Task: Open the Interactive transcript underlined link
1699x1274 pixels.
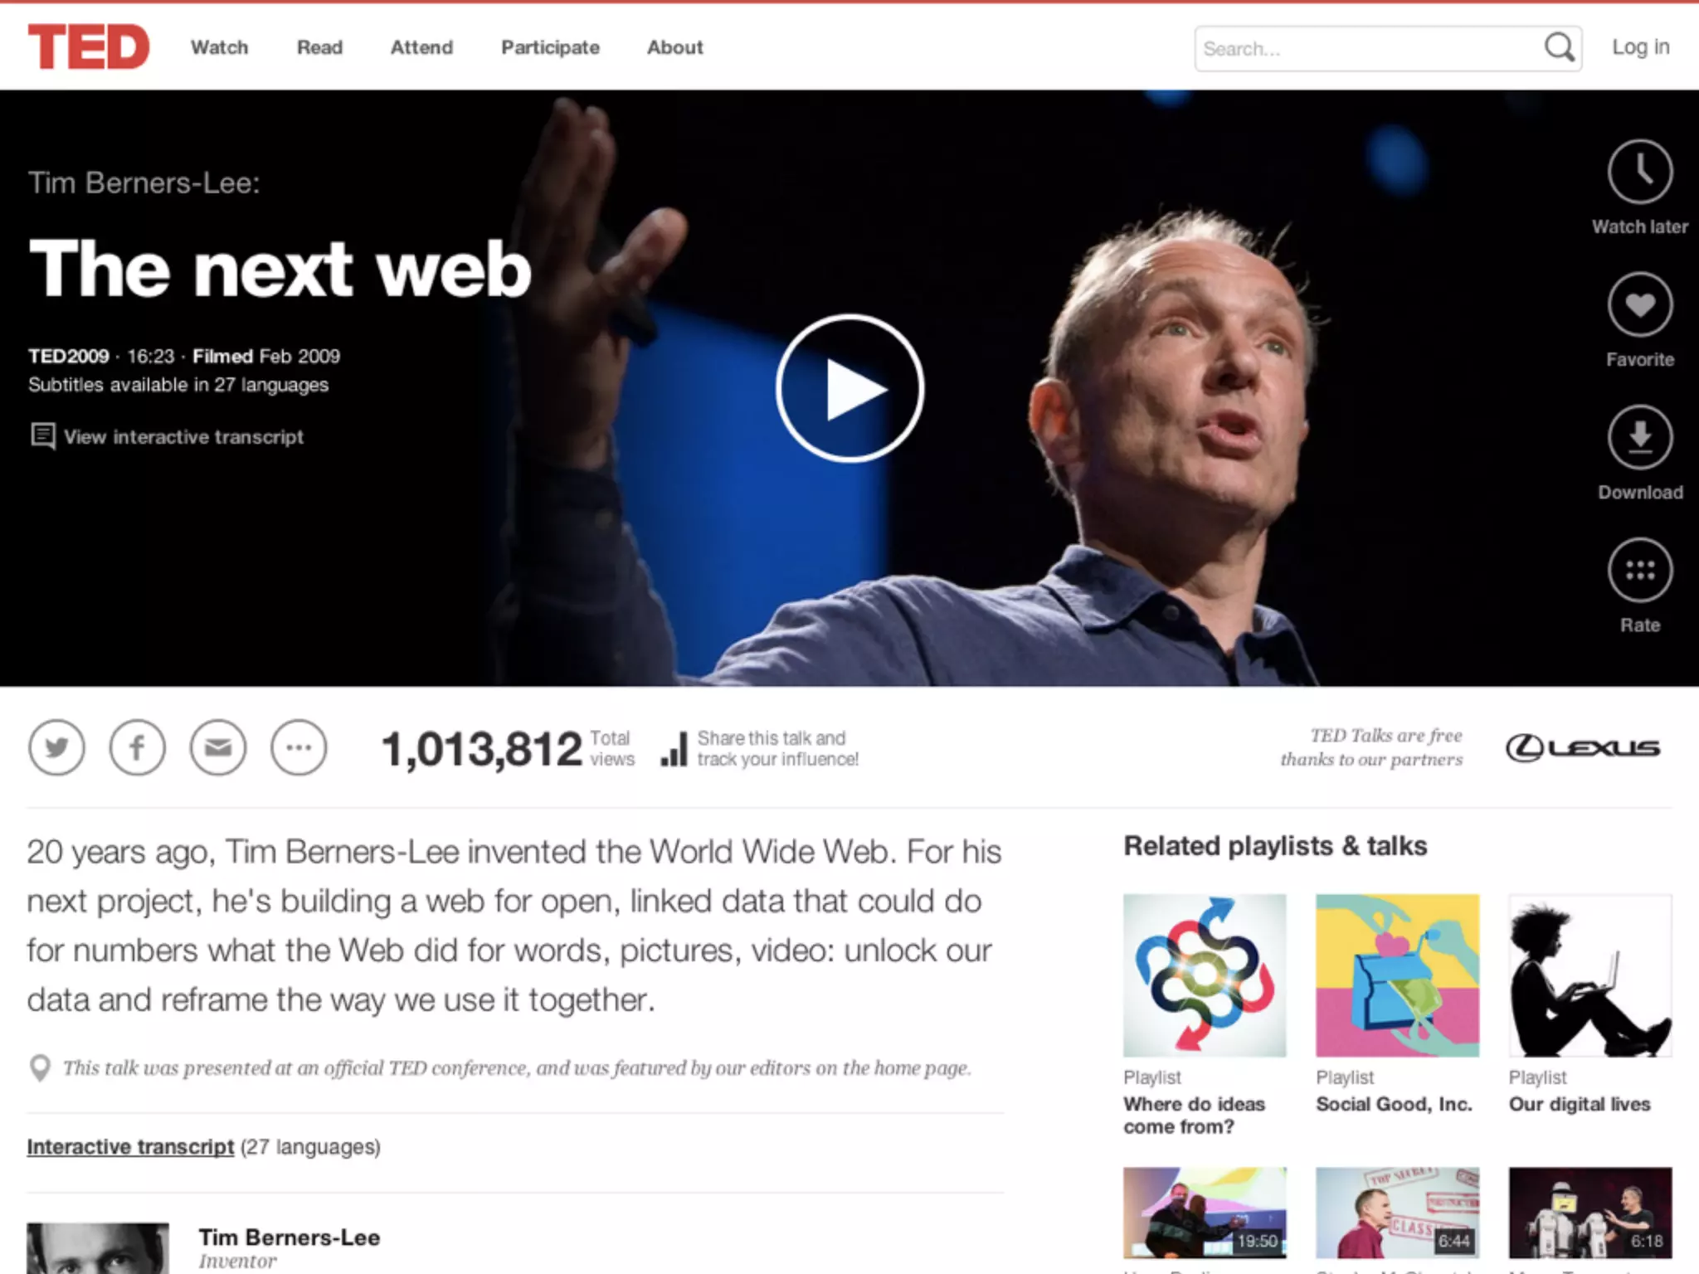Action: click(x=130, y=1146)
